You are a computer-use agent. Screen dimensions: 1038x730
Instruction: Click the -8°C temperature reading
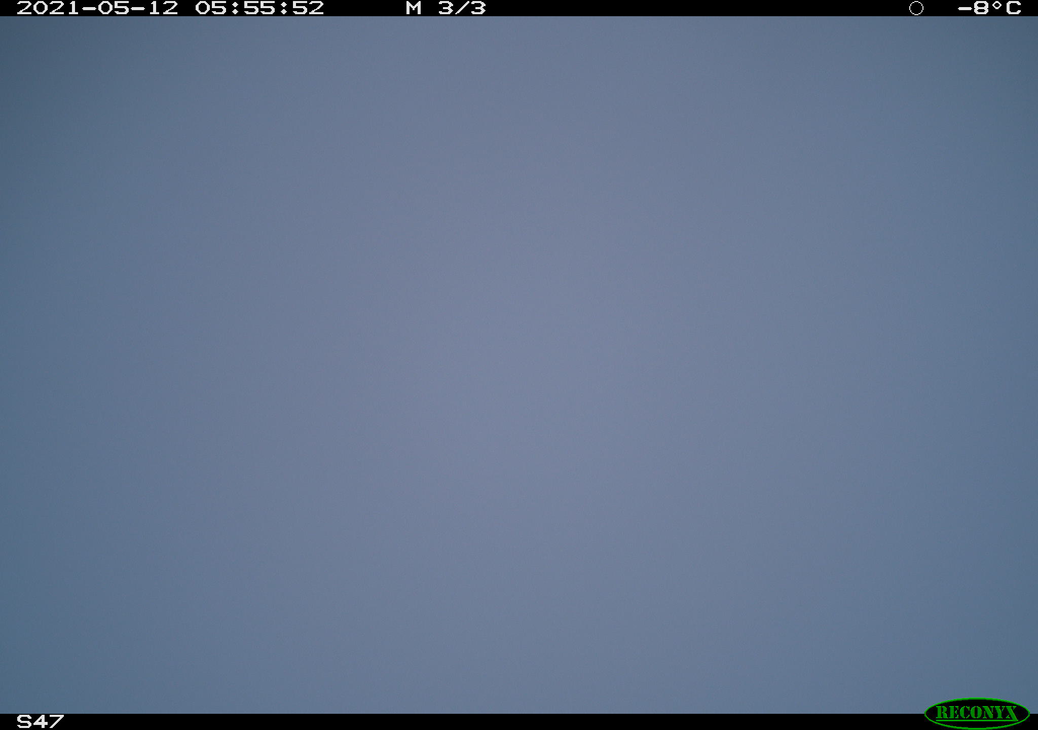coord(989,8)
